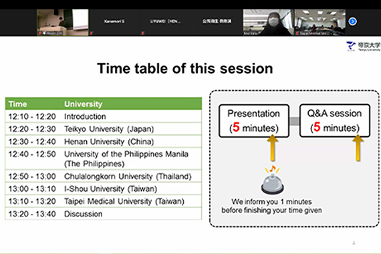
Task: Click the bell icon on the slide
Action: [273, 180]
